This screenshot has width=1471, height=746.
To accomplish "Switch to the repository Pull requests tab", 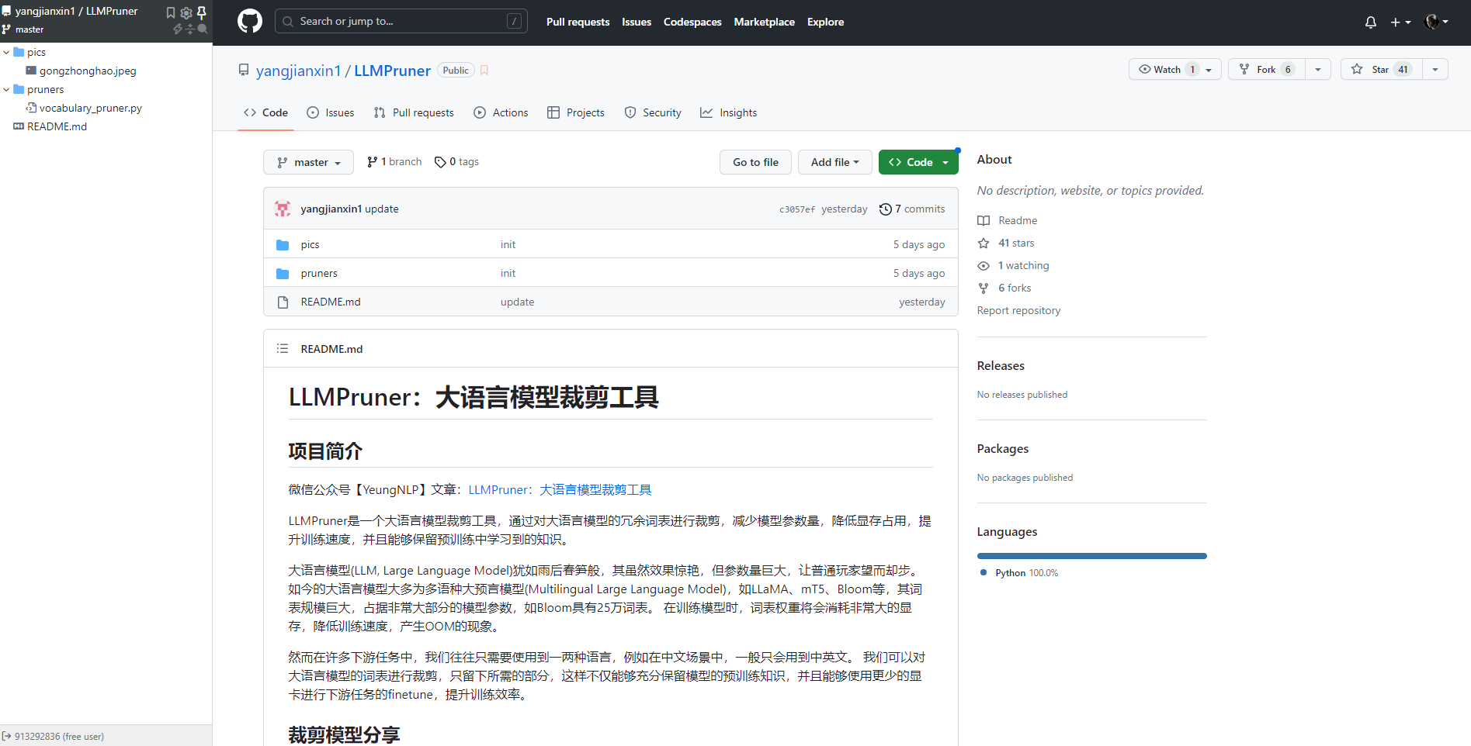I will pos(414,112).
